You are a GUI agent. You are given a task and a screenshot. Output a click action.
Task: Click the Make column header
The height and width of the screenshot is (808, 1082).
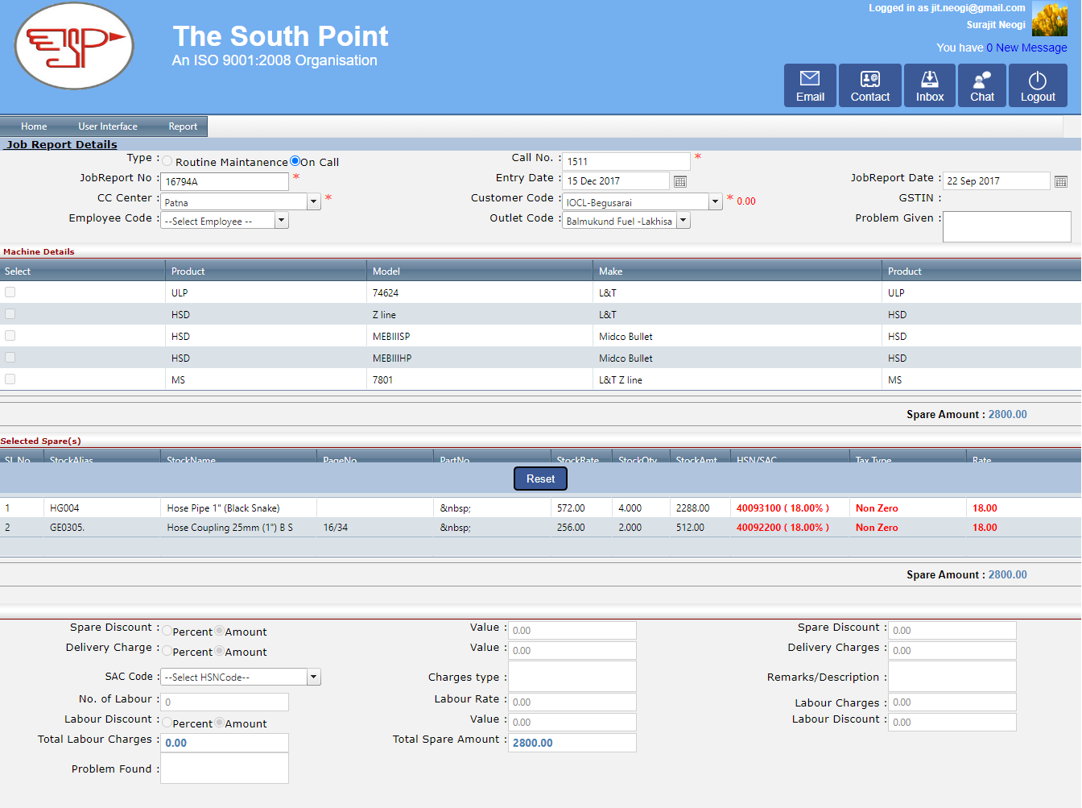737,271
